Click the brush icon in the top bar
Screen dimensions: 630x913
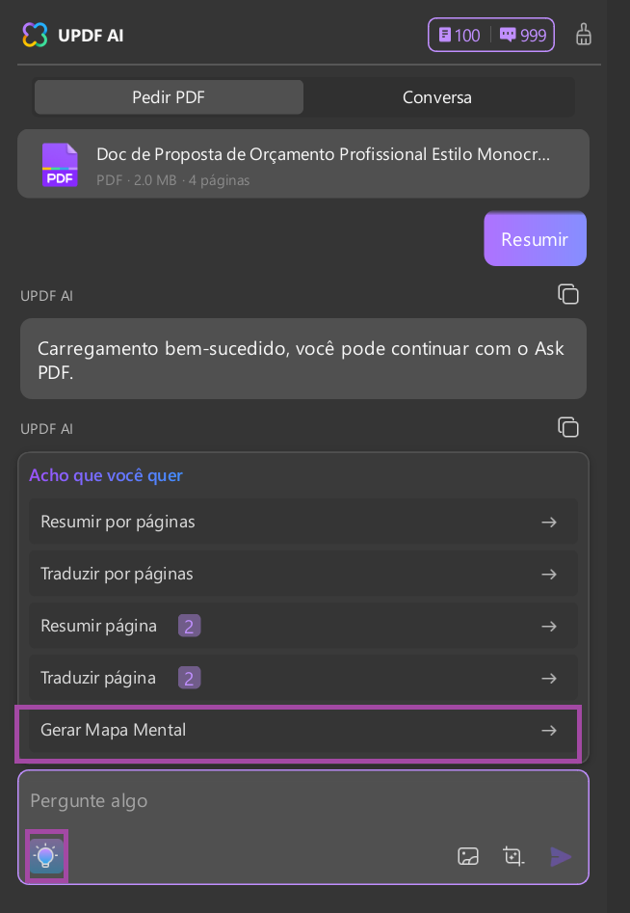[x=583, y=34]
